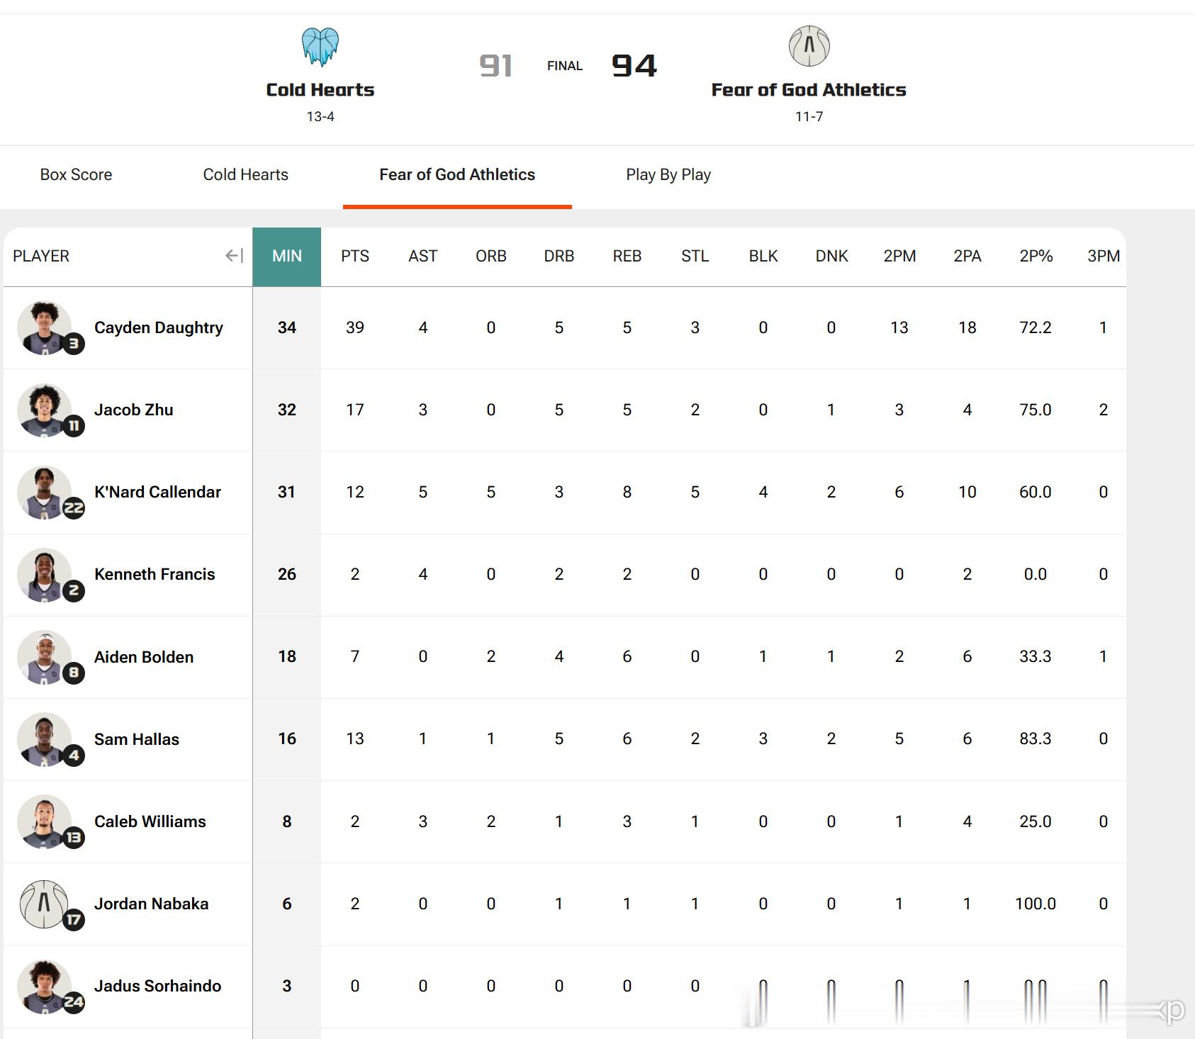
Task: Sort by the MIN column header
Action: click(x=287, y=256)
